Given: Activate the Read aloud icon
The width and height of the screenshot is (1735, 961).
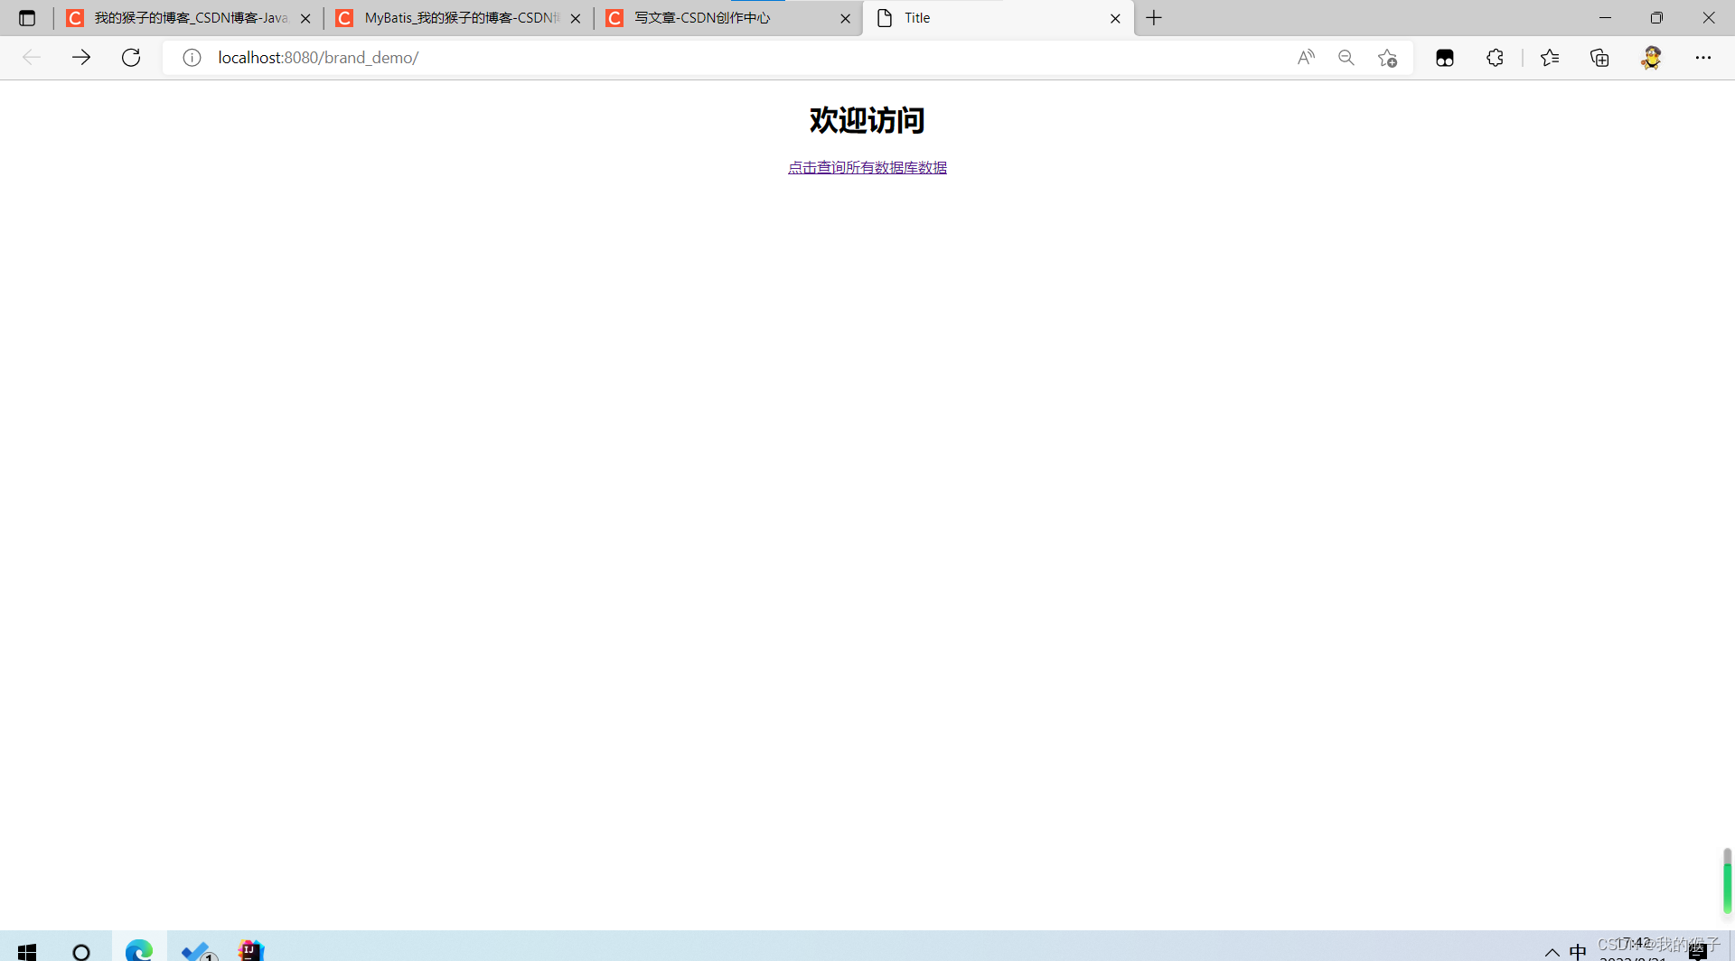Looking at the screenshot, I should tap(1306, 58).
